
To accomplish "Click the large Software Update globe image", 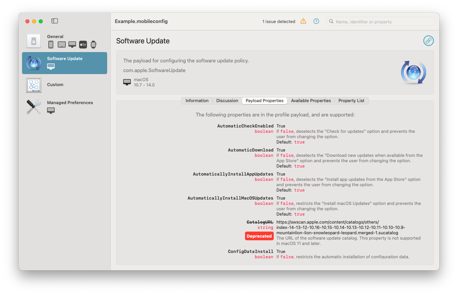I will [x=413, y=72].
